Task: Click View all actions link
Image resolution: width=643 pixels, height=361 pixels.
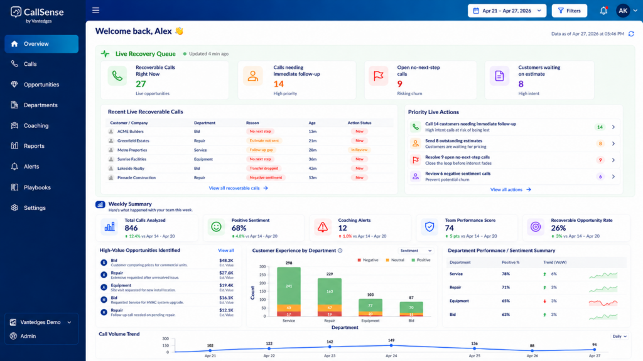Action: 511,189
